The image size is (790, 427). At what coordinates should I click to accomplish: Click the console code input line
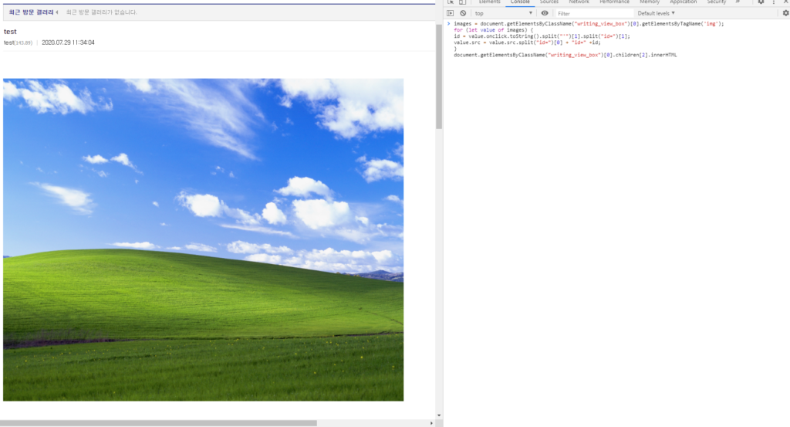(589, 39)
